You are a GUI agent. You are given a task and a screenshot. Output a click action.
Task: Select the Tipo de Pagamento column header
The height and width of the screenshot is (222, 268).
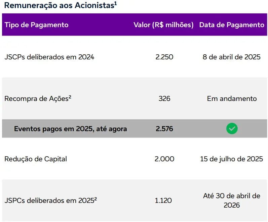point(36,25)
